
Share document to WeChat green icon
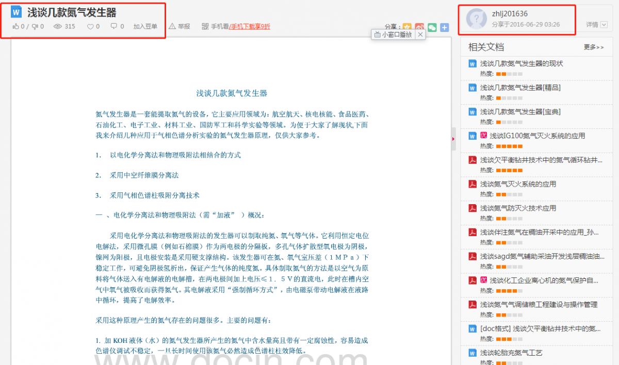point(432,27)
